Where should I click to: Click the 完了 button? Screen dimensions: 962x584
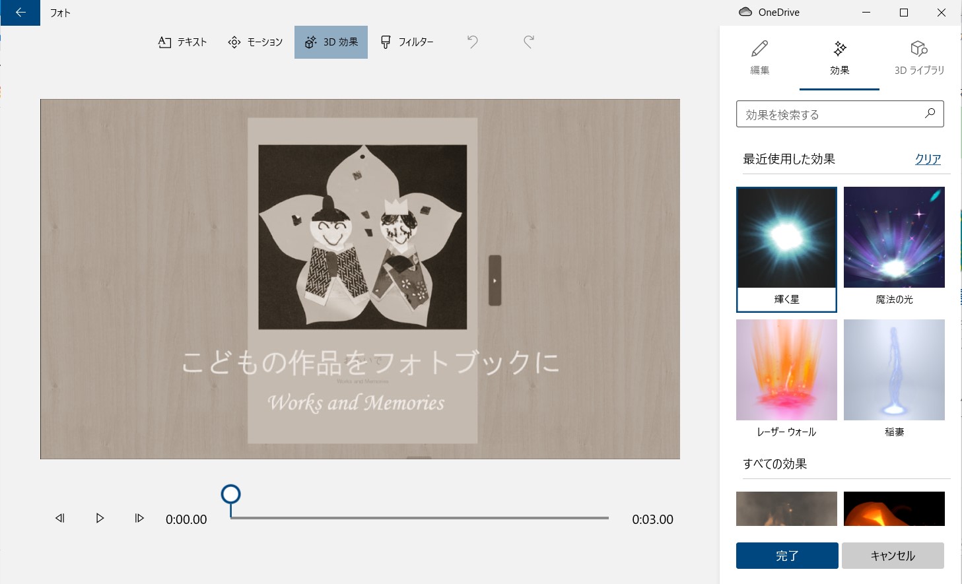[786, 556]
